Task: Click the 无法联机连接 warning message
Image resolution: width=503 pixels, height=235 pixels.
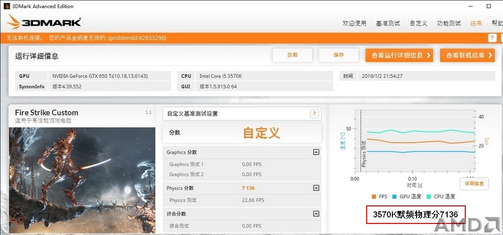Action: [x=87, y=38]
